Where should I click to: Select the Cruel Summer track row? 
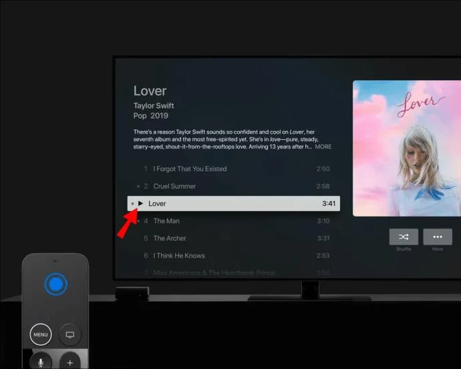click(x=234, y=187)
